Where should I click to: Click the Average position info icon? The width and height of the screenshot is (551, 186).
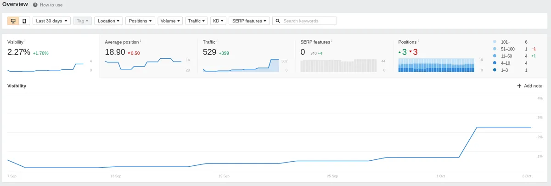pos(141,41)
